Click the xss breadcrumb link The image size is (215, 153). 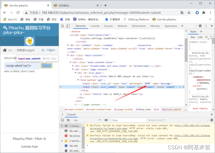[10, 50]
